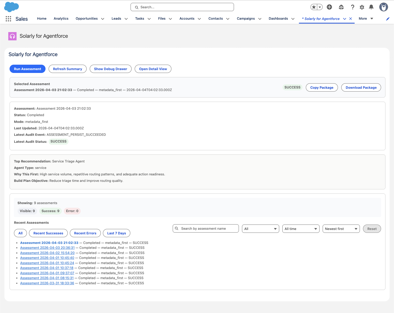The image size is (394, 313).
Task: Click the Refresh Summary button
Action: (x=67, y=69)
